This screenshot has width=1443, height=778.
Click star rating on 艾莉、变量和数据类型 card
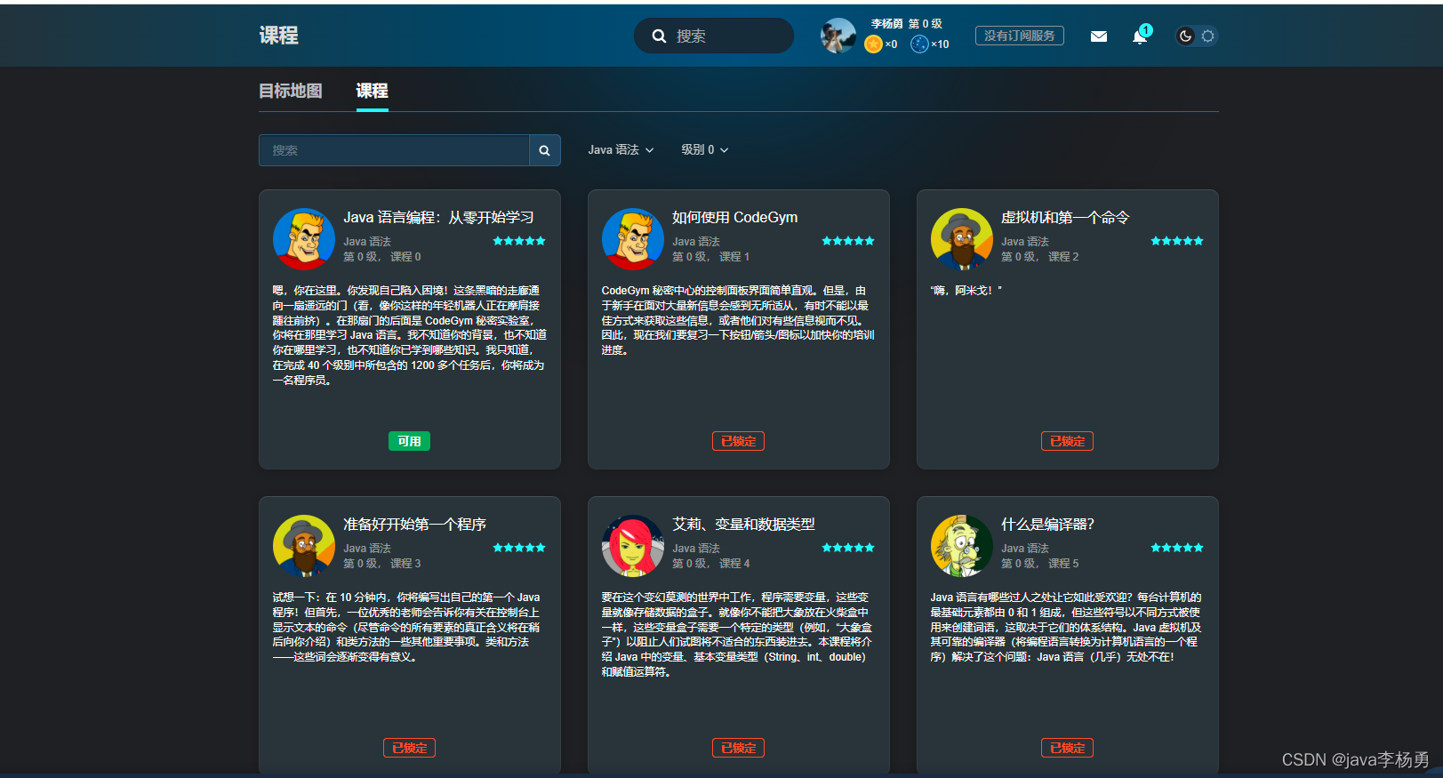[848, 548]
